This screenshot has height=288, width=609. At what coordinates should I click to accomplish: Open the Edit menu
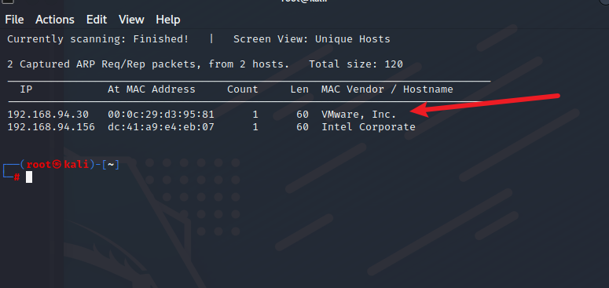(x=97, y=20)
